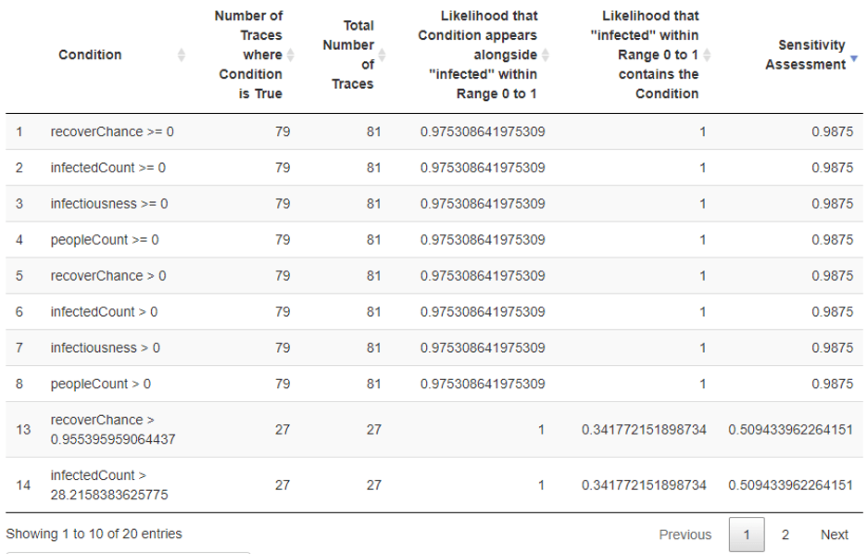Click the peopleCount > 0 row
867x554 pixels.
point(101,384)
